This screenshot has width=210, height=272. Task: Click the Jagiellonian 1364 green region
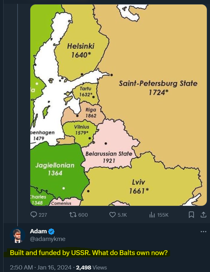(55, 169)
